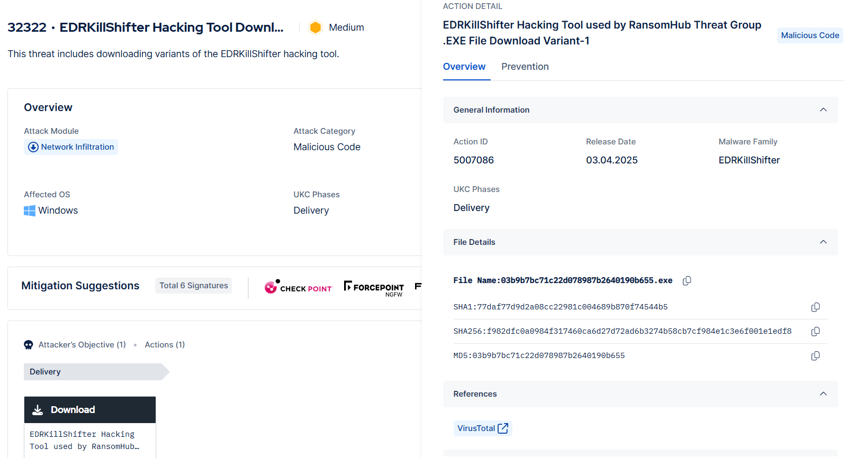Click the Check Point vendor logo
Viewport: 847px width, 458px height.
299,287
